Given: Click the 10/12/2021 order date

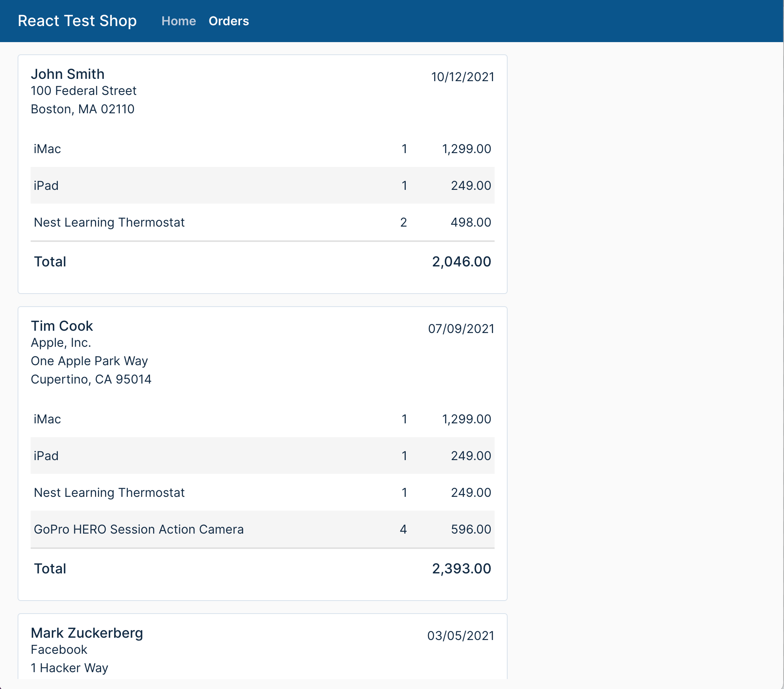Looking at the screenshot, I should pyautogui.click(x=462, y=77).
